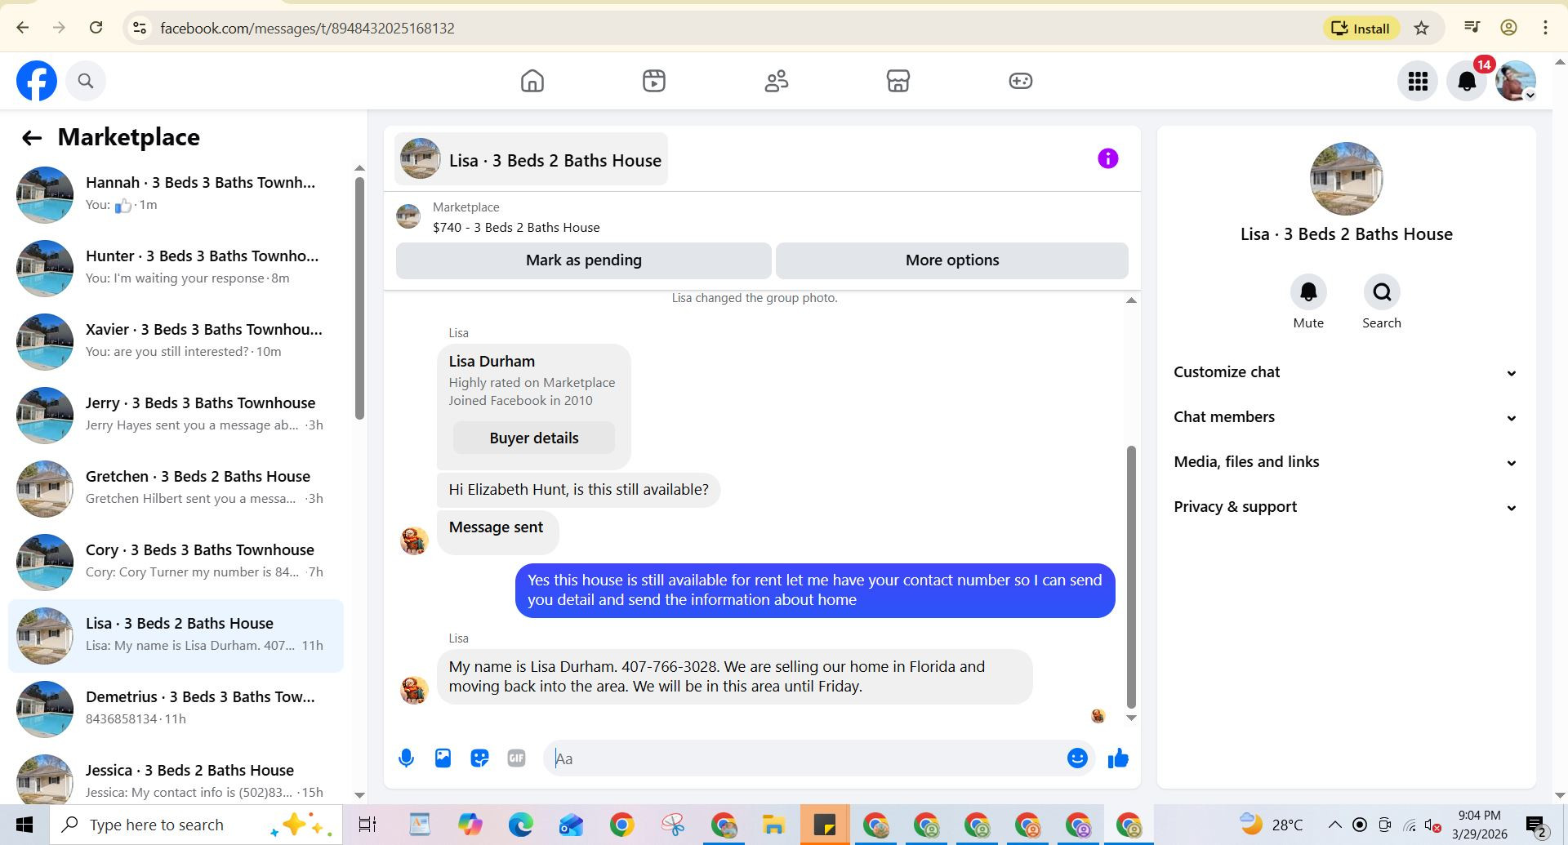
Task: Open the GIF picker icon
Action: 516,758
